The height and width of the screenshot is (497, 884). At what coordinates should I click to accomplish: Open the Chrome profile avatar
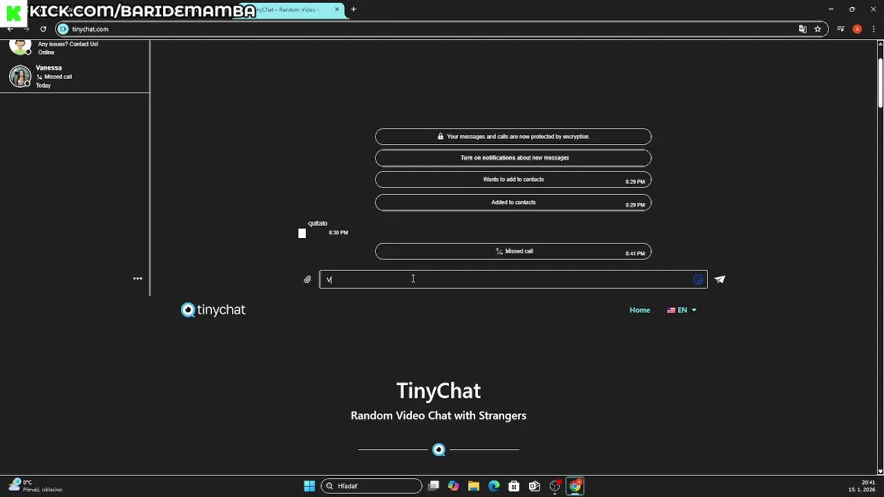point(857,29)
